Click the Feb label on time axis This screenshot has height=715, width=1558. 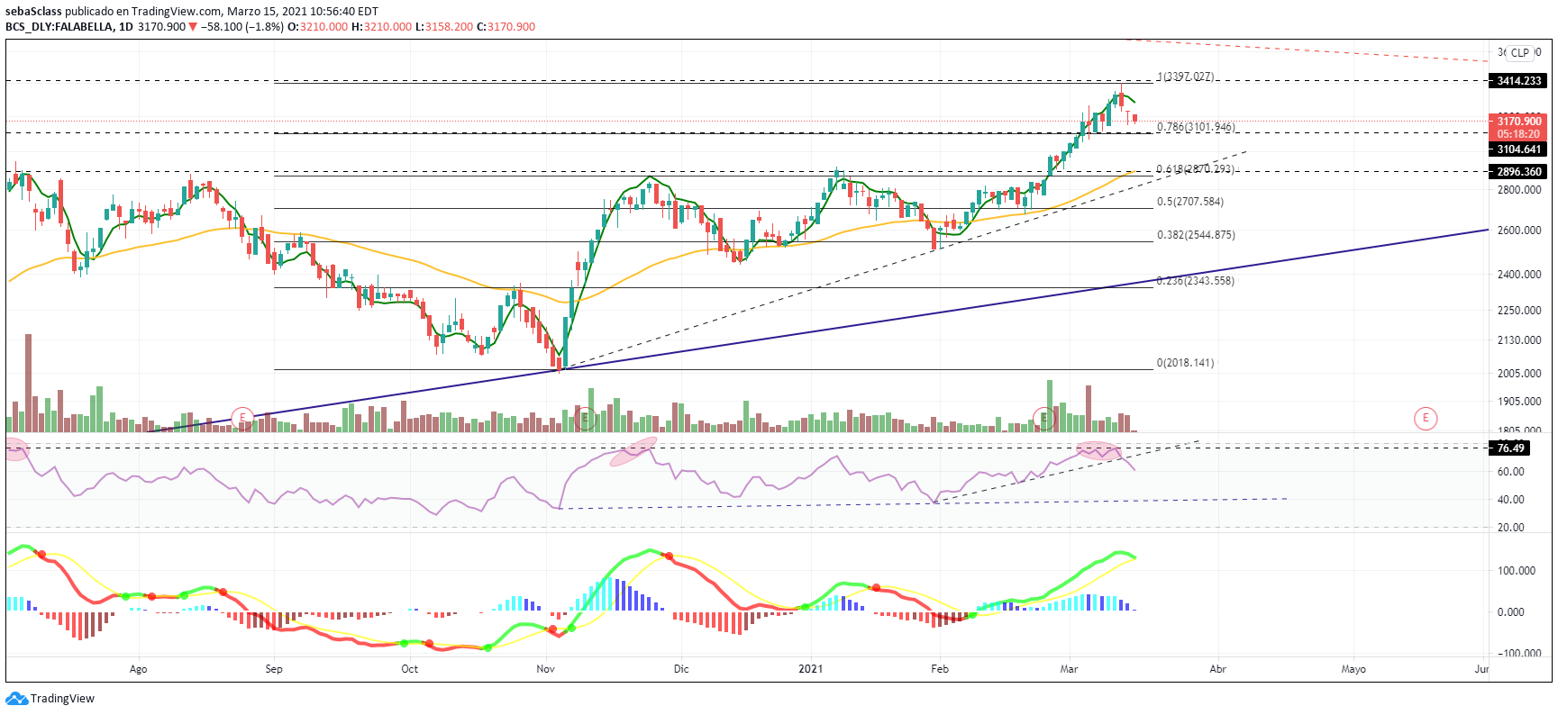[940, 669]
